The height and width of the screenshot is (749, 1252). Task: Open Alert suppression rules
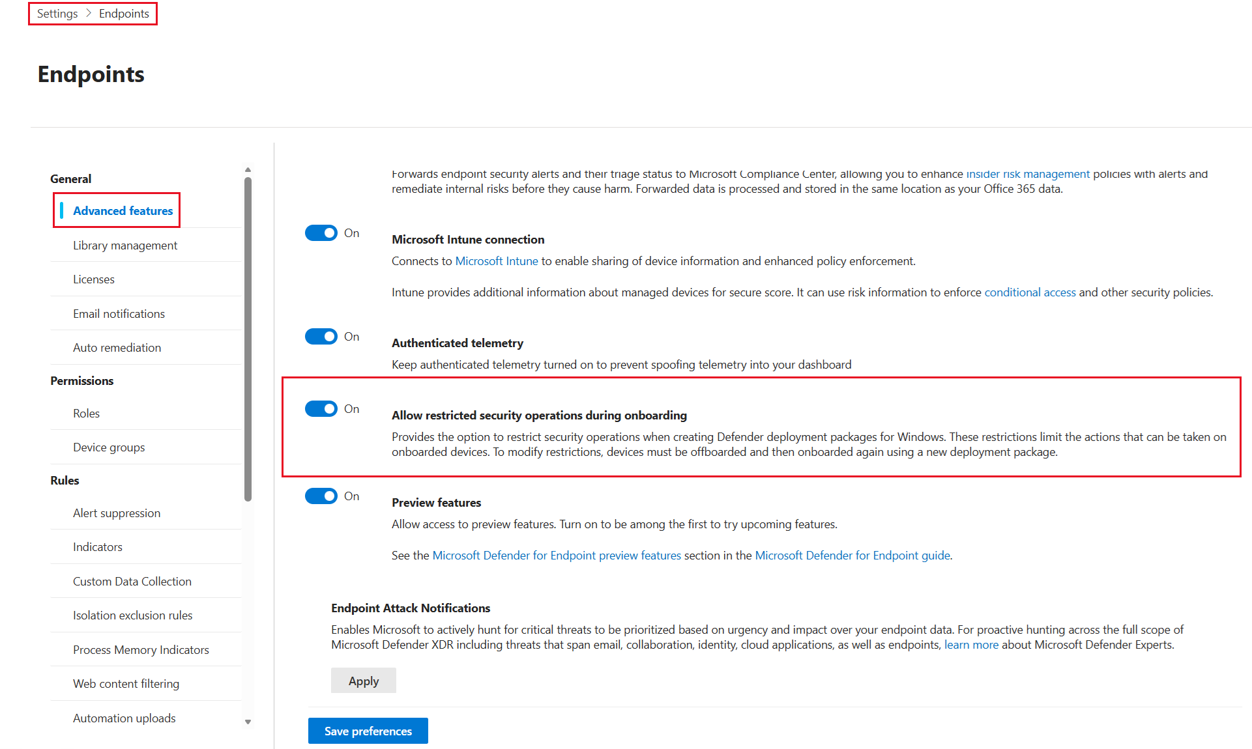(x=117, y=513)
